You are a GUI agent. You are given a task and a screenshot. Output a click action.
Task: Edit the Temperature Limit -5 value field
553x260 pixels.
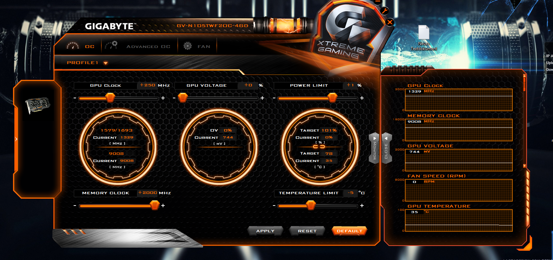[351, 193]
